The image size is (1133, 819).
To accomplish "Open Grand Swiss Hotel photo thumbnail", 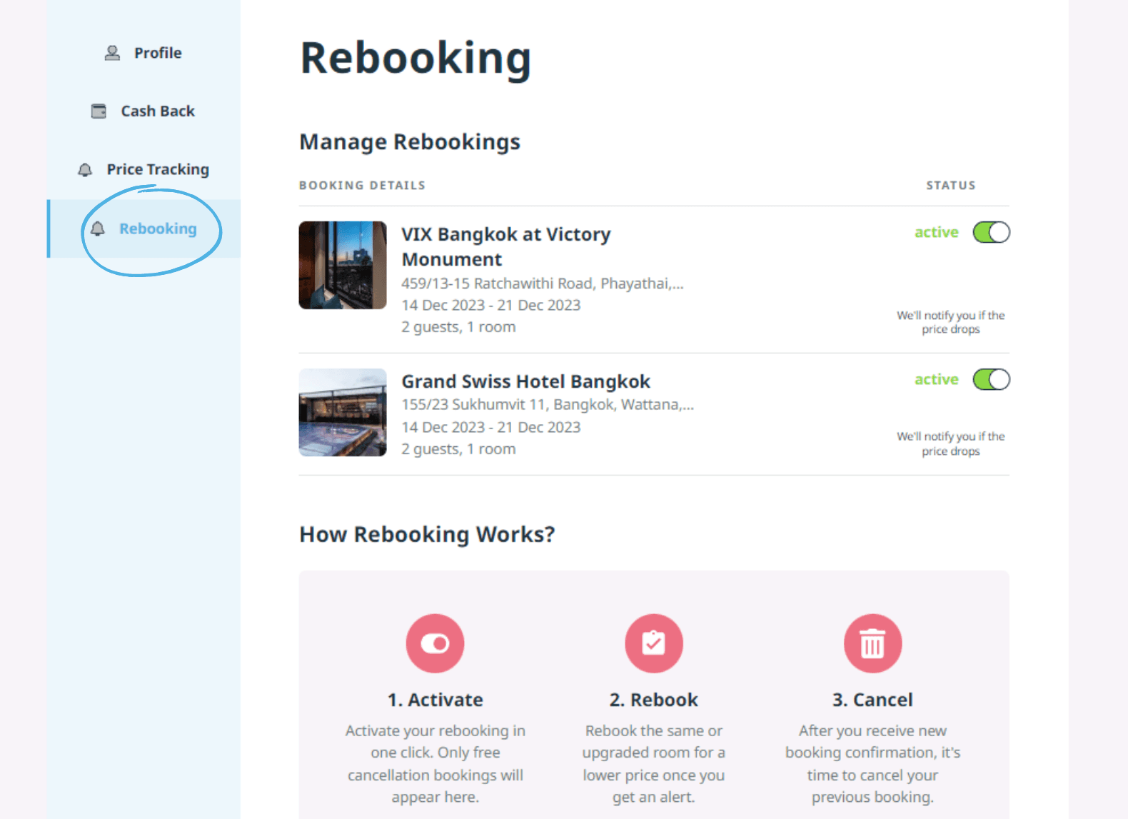I will coord(343,413).
